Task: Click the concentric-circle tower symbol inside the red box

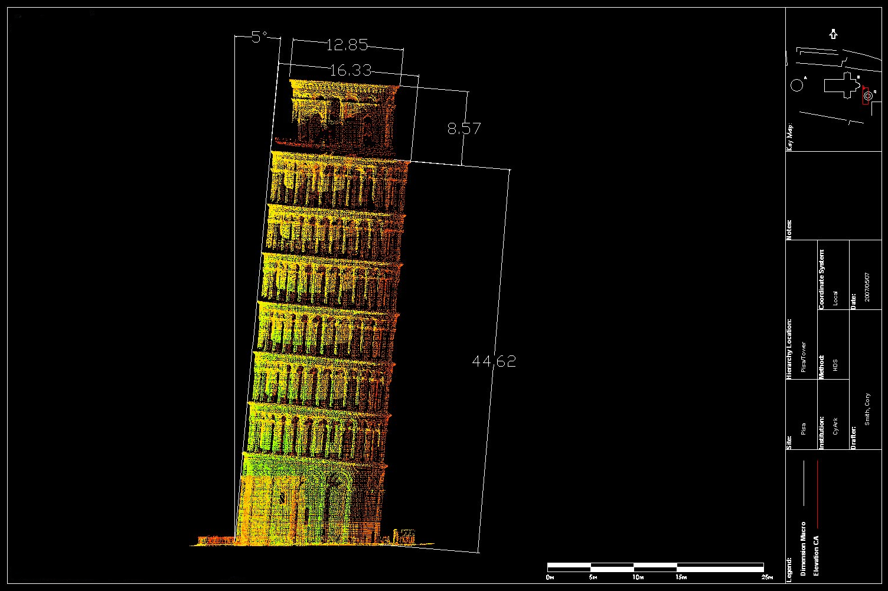Action: click(868, 96)
